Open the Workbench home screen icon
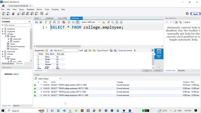Screen dimensions: 201x113 pos(3,6)
